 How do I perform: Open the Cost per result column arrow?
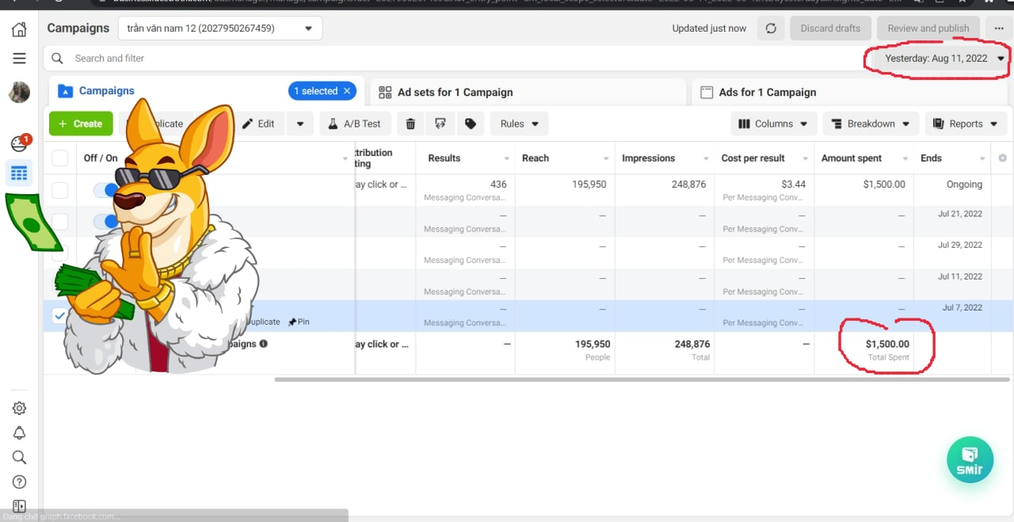pos(806,158)
